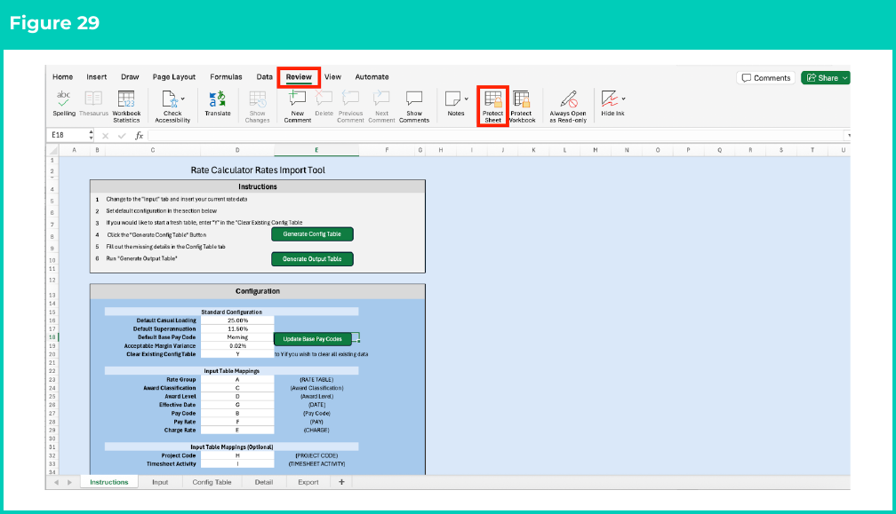
Task: Switch to the Export sheet tab
Action: pyautogui.click(x=308, y=482)
